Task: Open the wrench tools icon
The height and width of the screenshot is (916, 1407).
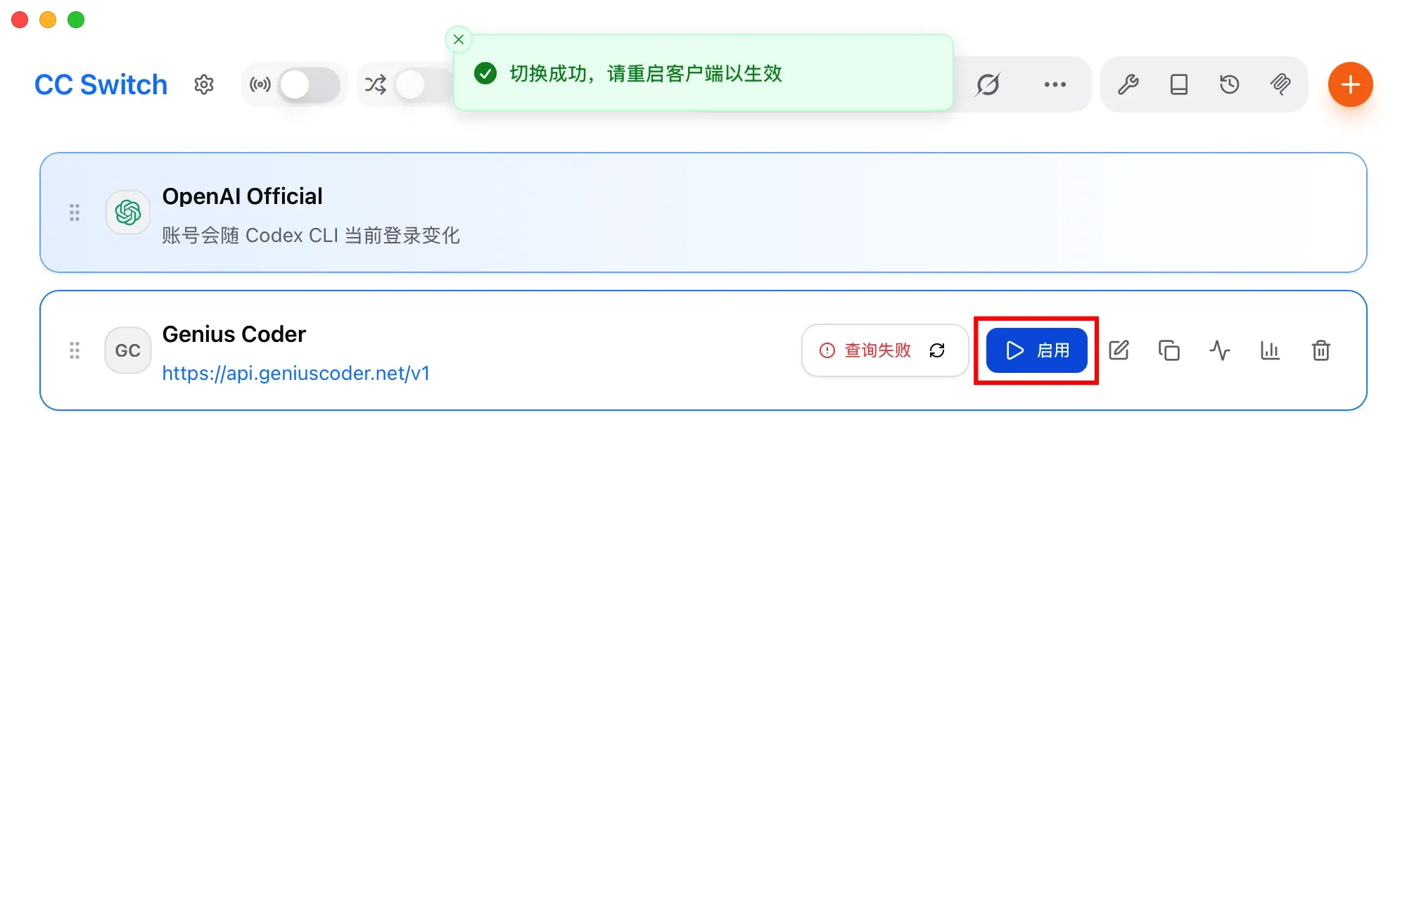Action: [1128, 84]
